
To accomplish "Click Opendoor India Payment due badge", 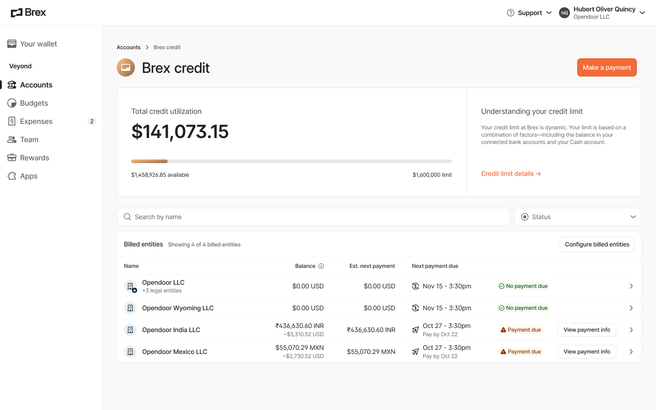I will (x=521, y=330).
